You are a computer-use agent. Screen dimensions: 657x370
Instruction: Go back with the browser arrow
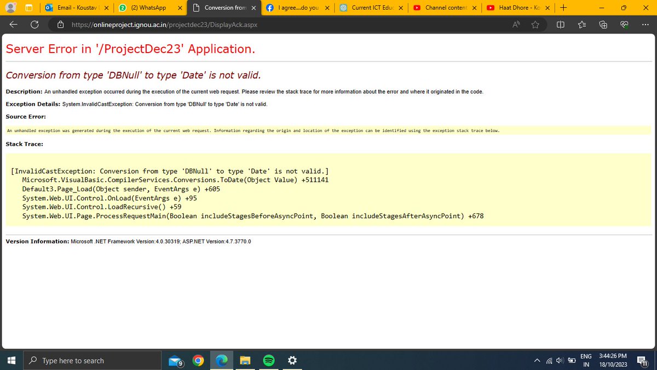pos(14,24)
